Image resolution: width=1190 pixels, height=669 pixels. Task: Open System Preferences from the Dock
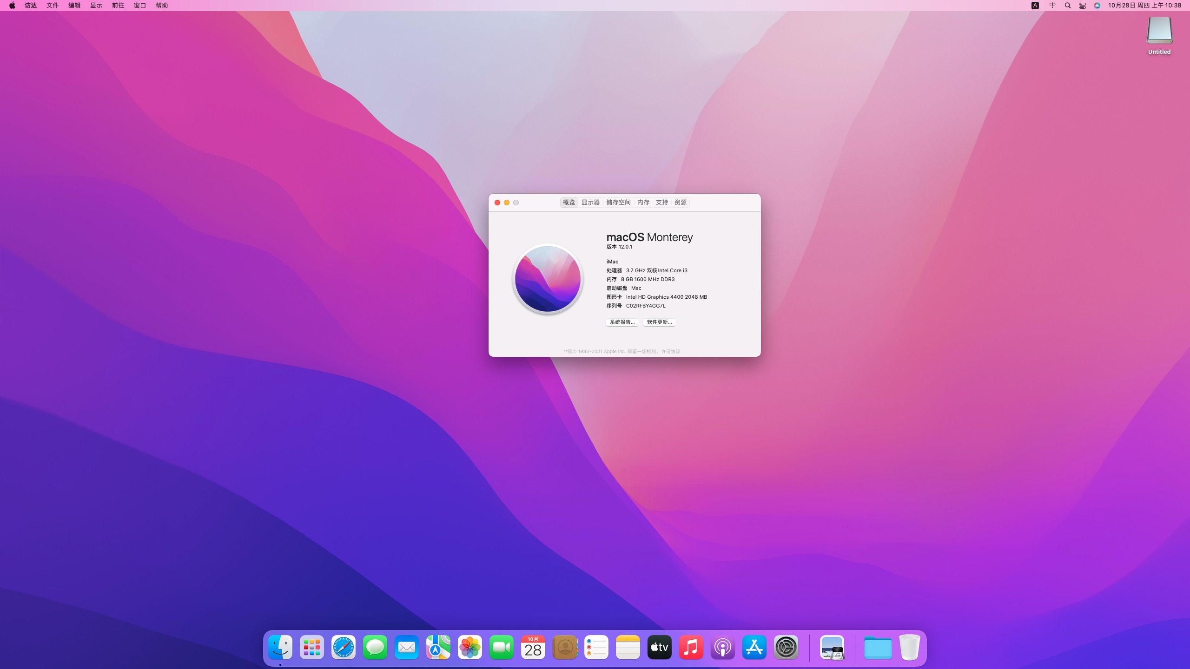point(786,647)
